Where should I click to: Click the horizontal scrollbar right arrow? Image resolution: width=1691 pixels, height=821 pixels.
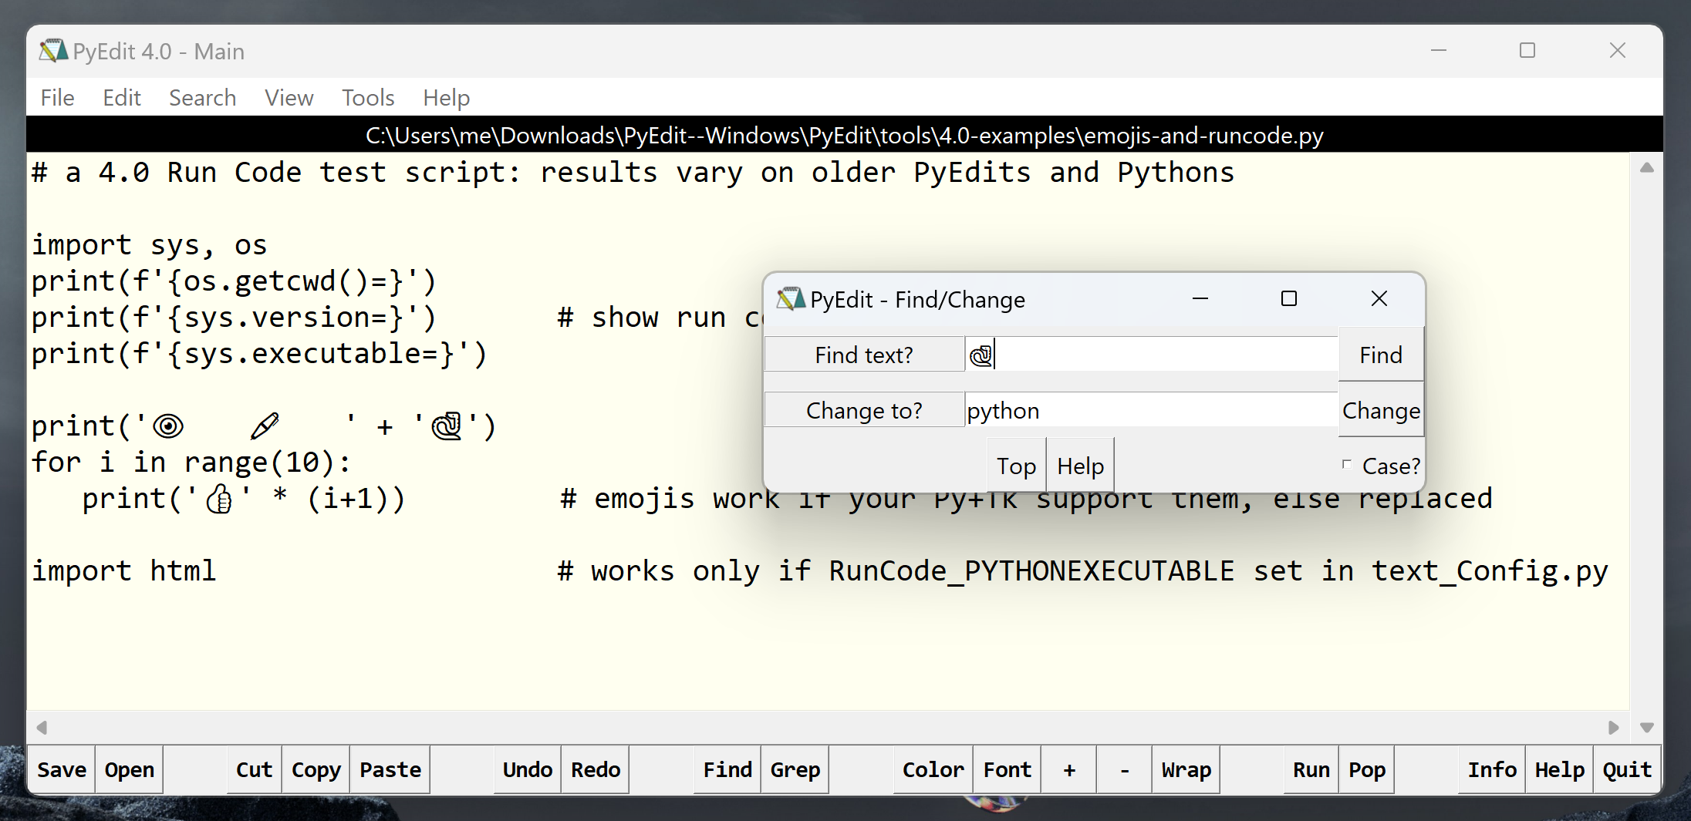click(1613, 727)
